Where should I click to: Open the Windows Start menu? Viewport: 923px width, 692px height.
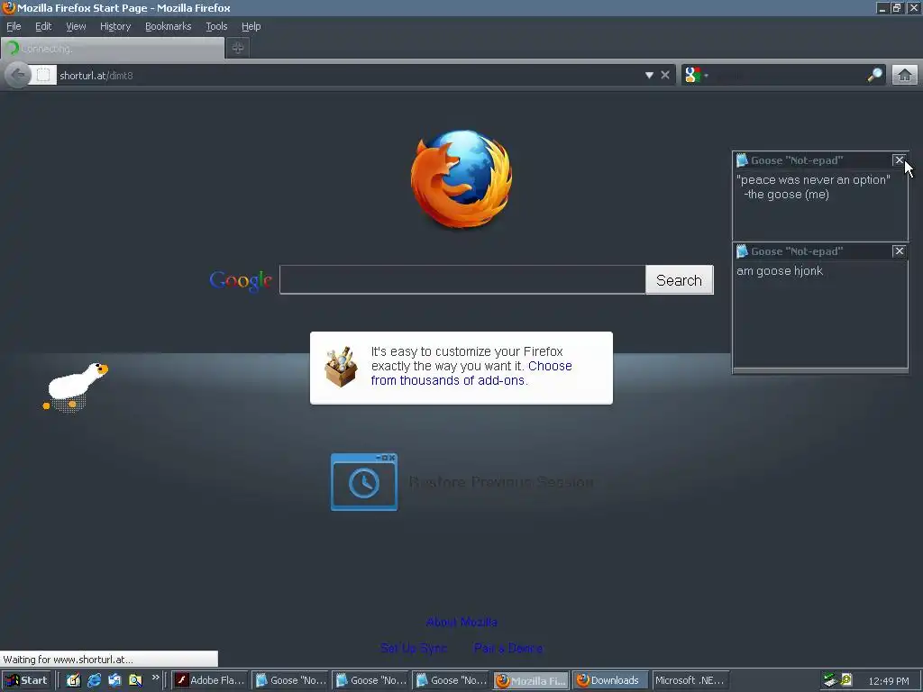[26, 680]
